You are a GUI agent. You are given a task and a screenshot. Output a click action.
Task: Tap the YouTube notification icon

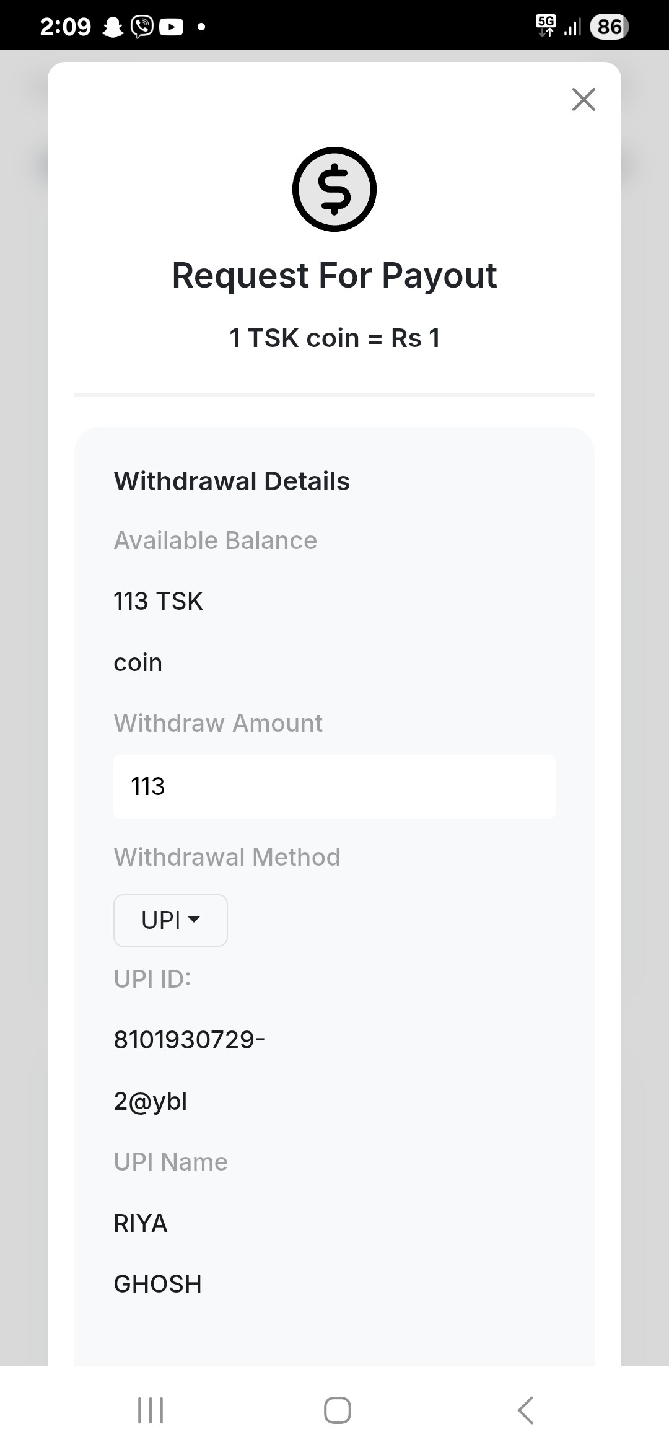[x=172, y=27]
